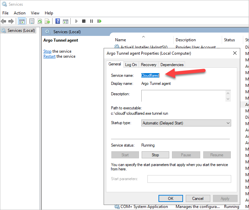Click the Stop Service square icon
Viewport: 249px width, 210px height.
click(84, 21)
